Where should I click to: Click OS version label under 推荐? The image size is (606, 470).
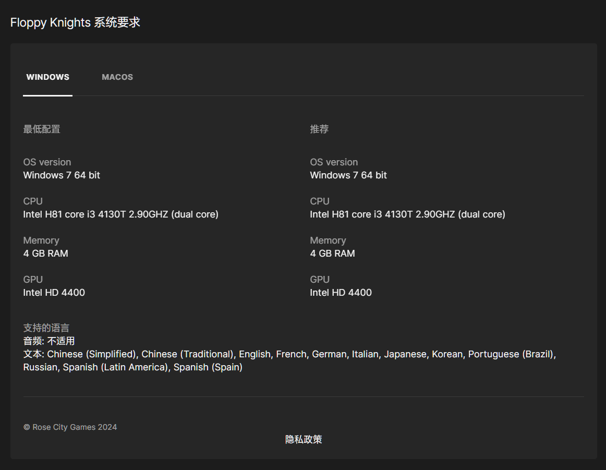(x=334, y=162)
